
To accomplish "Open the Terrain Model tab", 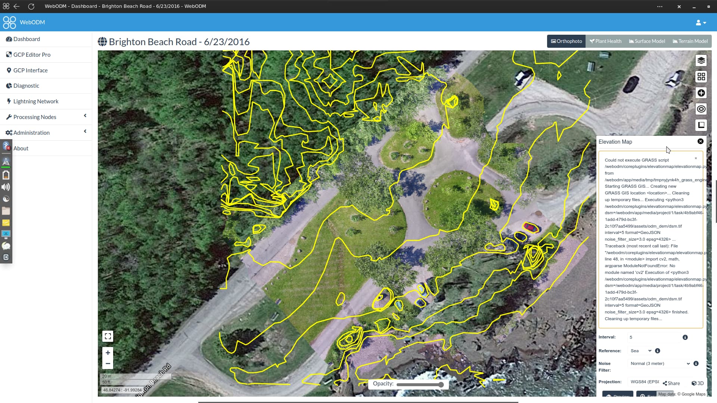I will click(690, 41).
